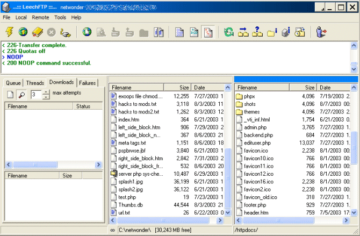This screenshot has width=360, height=236.
Task: Toggle the red document view button
Action: click(x=208, y=32)
